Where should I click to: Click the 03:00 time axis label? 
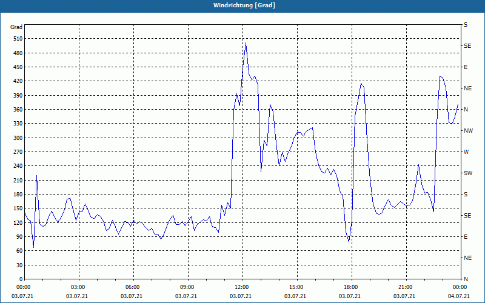point(77,287)
